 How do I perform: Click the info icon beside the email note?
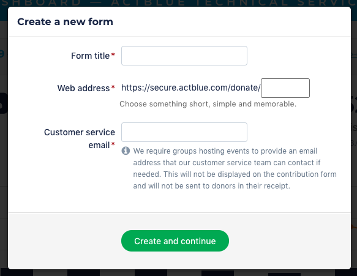(126, 151)
